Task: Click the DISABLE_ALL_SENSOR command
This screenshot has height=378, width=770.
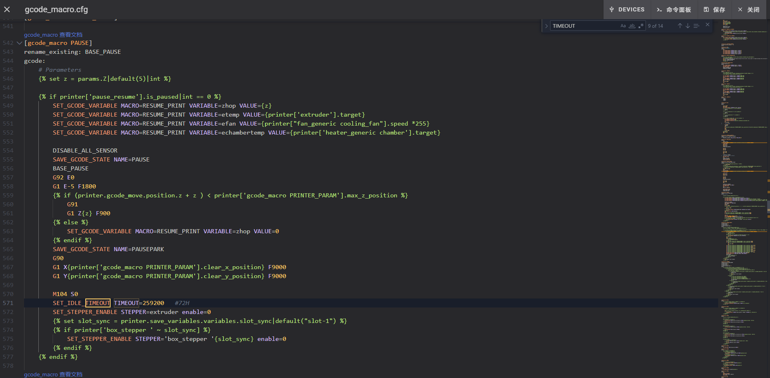Action: coord(85,150)
